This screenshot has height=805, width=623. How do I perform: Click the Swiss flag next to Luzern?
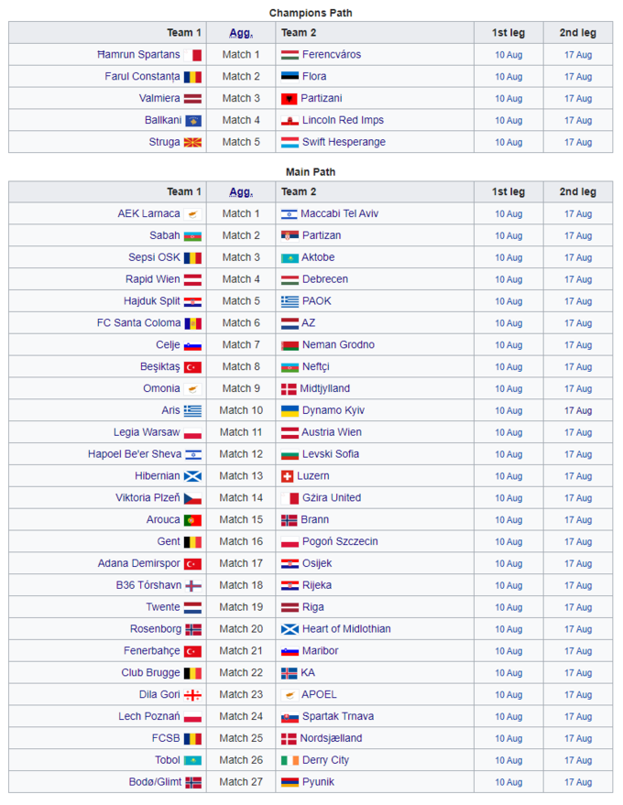(287, 476)
